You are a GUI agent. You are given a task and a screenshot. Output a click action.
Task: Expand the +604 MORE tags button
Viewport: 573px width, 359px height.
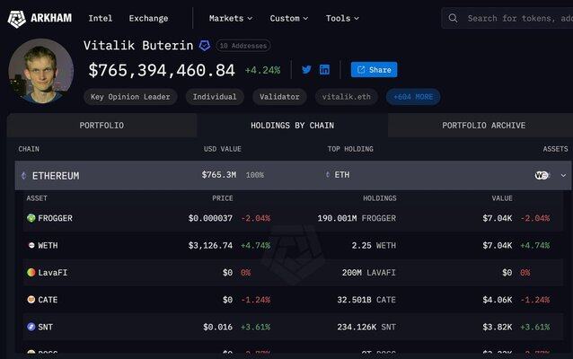point(412,97)
